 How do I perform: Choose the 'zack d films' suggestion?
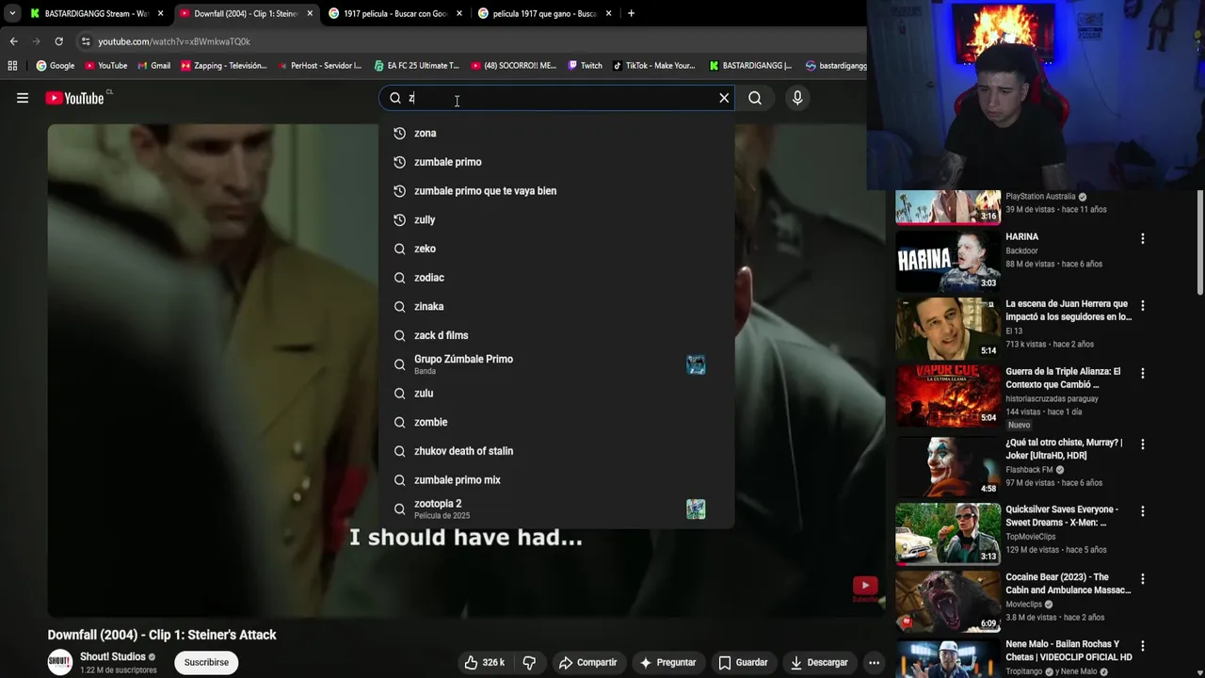point(556,335)
